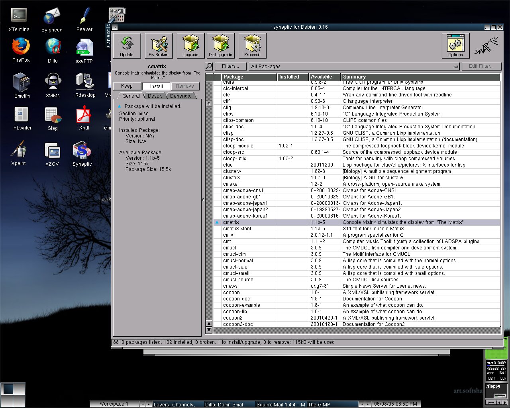Launch the Siag spreadsheet desktop icon
Screen dimensions: 510x408
click(x=53, y=119)
